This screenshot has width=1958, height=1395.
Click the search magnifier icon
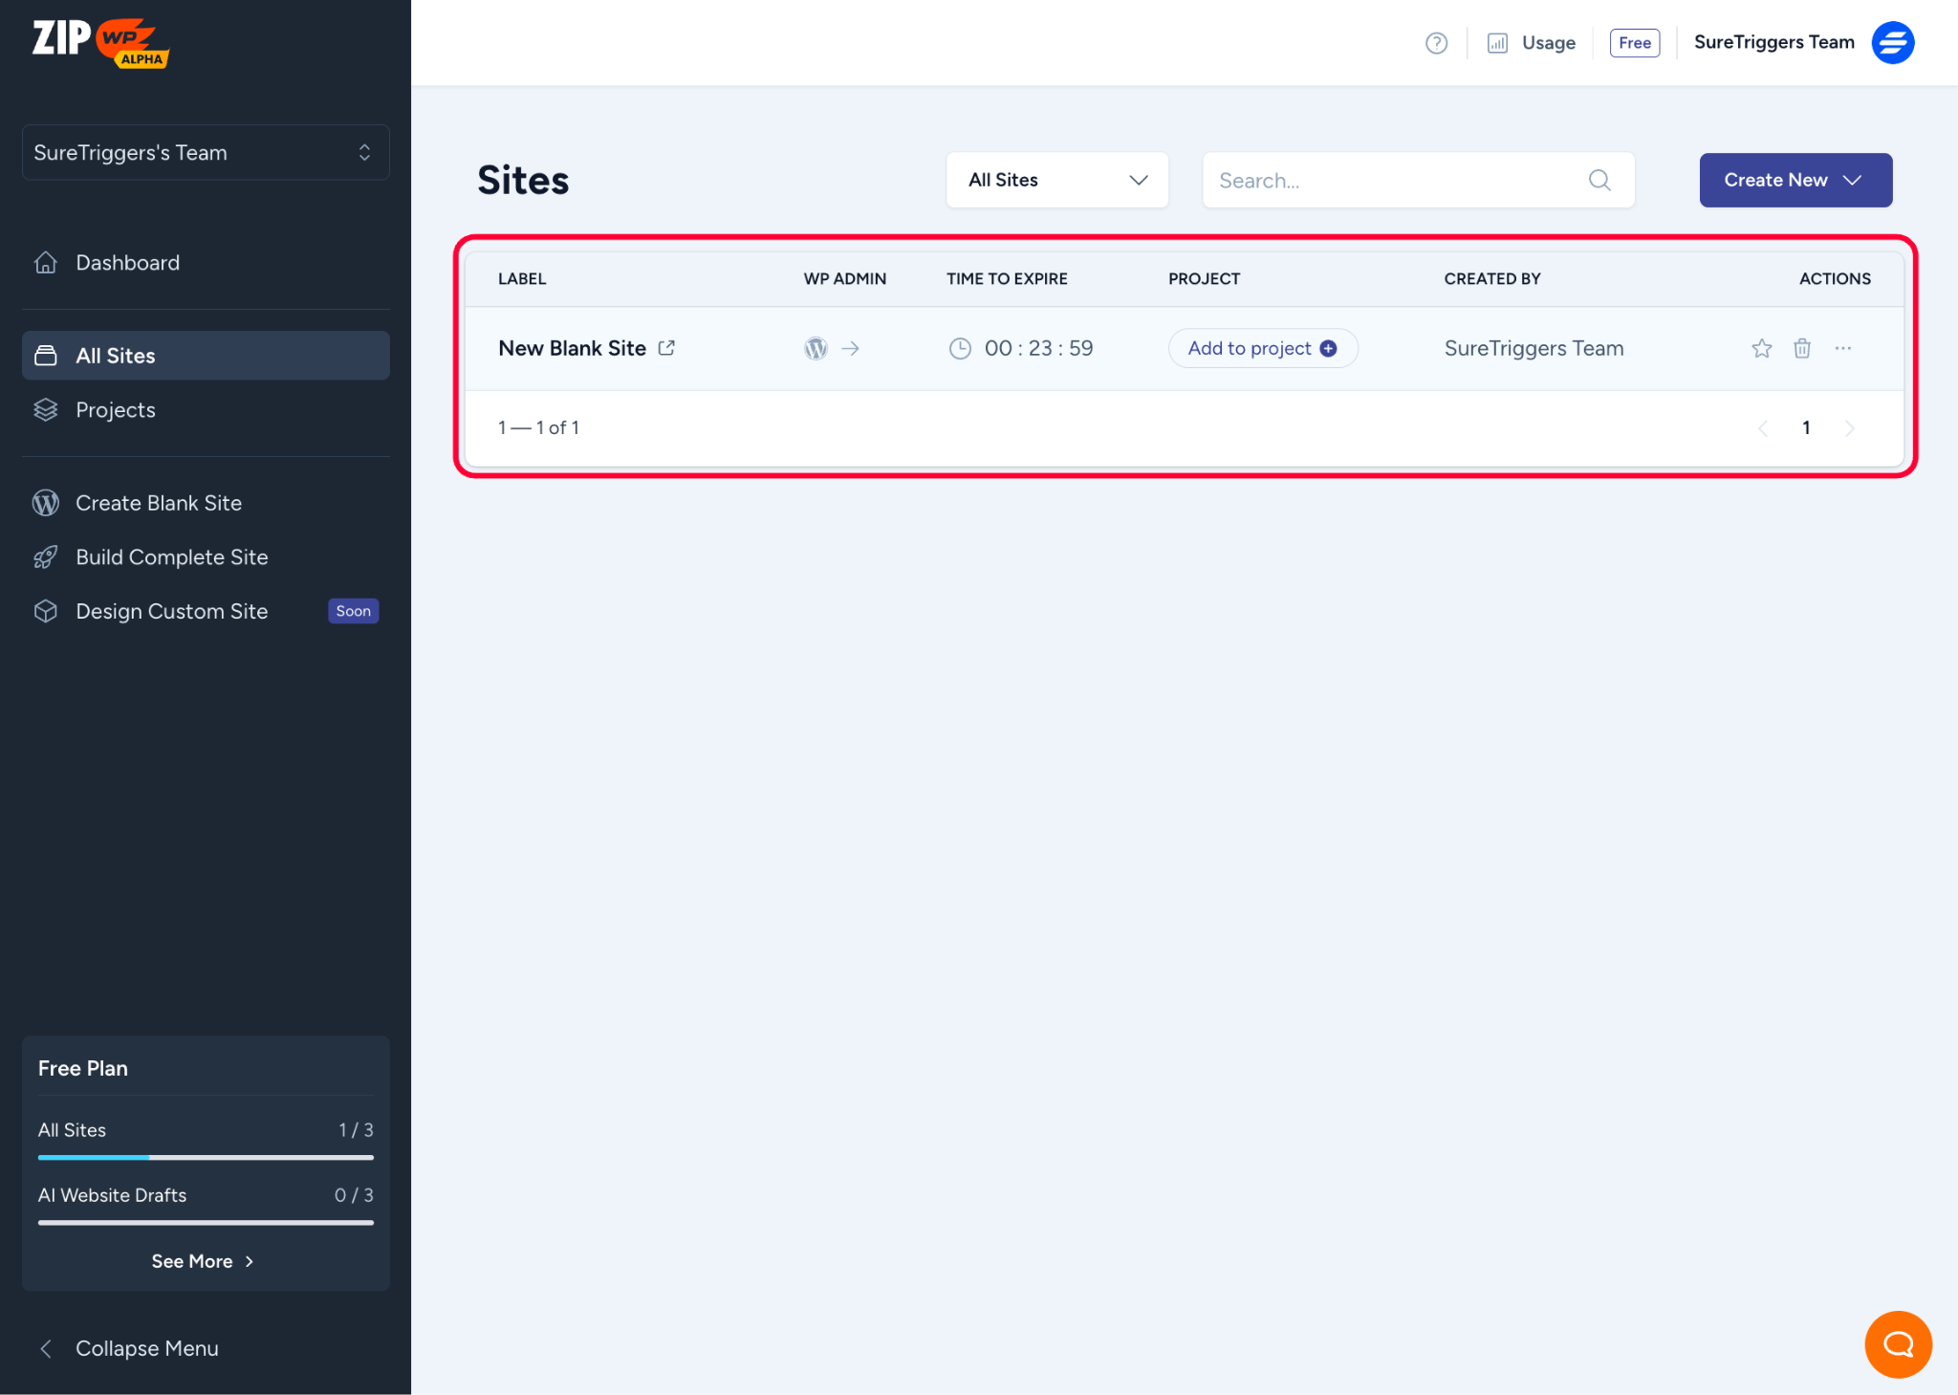tap(1599, 180)
